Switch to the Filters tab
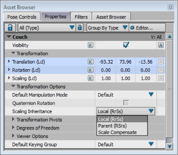 [x=81, y=17]
